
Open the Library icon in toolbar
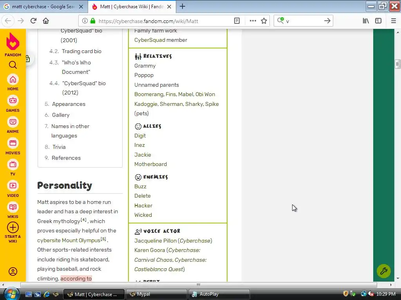tap(366, 21)
